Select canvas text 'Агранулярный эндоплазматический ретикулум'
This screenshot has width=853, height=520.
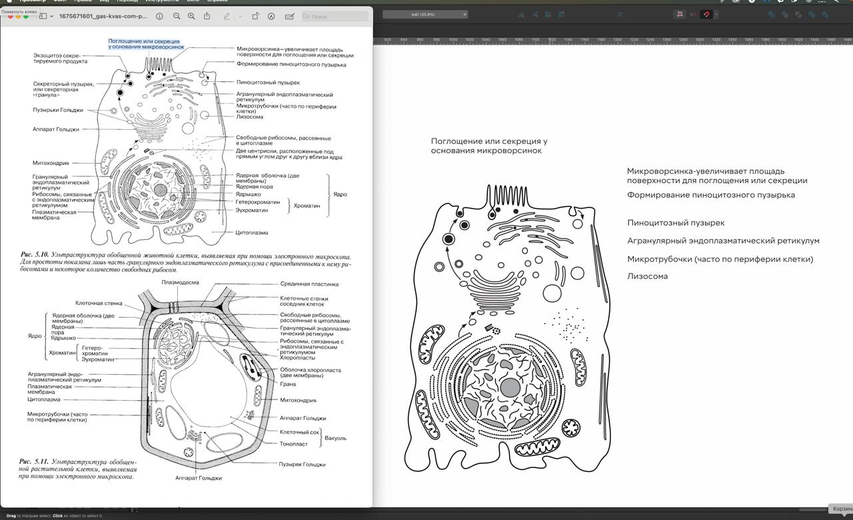(723, 241)
